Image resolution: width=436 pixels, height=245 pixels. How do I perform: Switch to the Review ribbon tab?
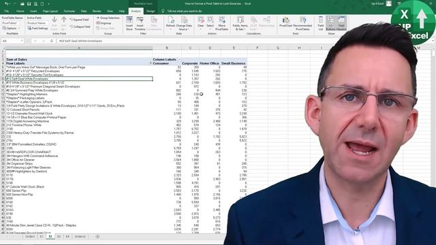click(x=97, y=11)
